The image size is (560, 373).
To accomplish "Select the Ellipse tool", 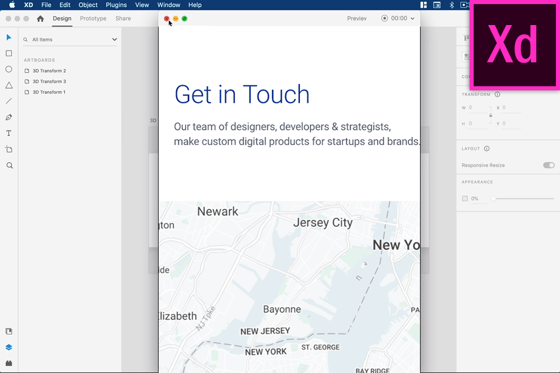I will [x=8, y=69].
